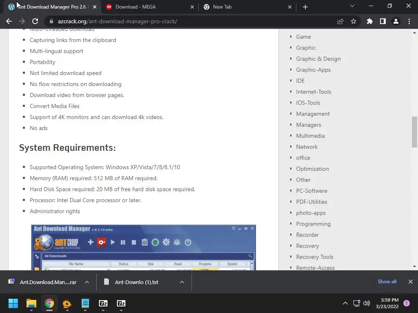Open the PDF-Utilities category
Viewport: 418px width, 313px height.
[x=311, y=202]
